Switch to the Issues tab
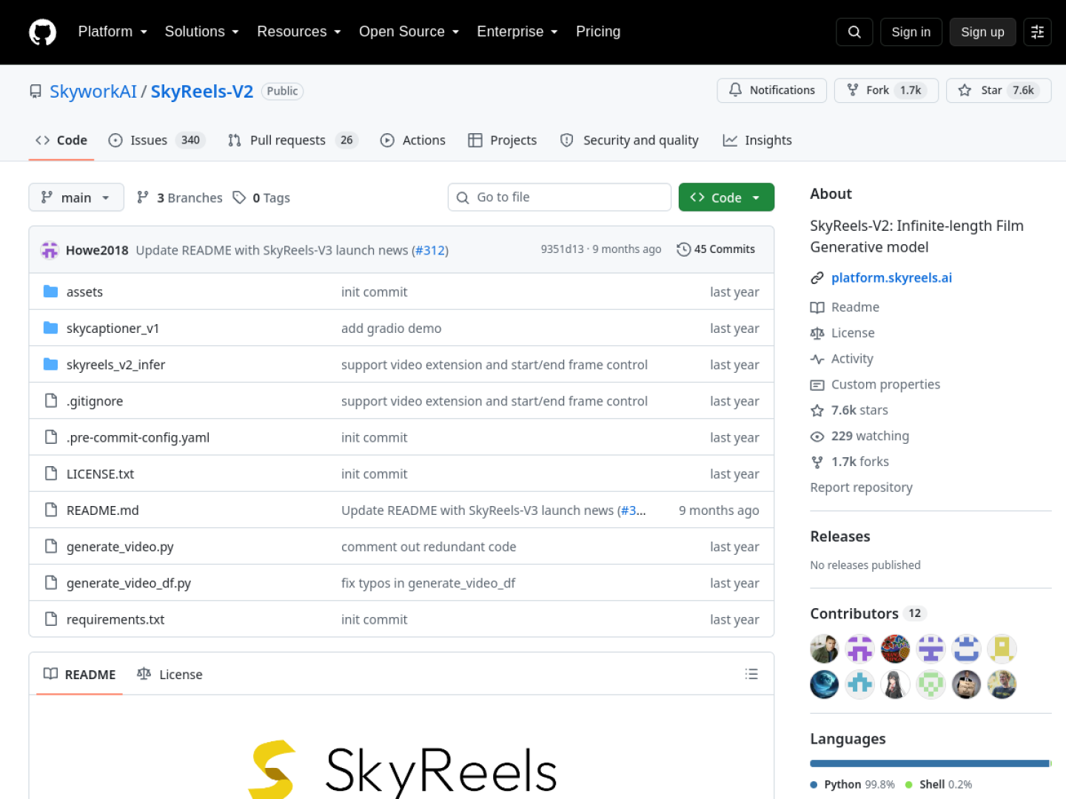Screen dimensions: 1066x799 [157, 140]
